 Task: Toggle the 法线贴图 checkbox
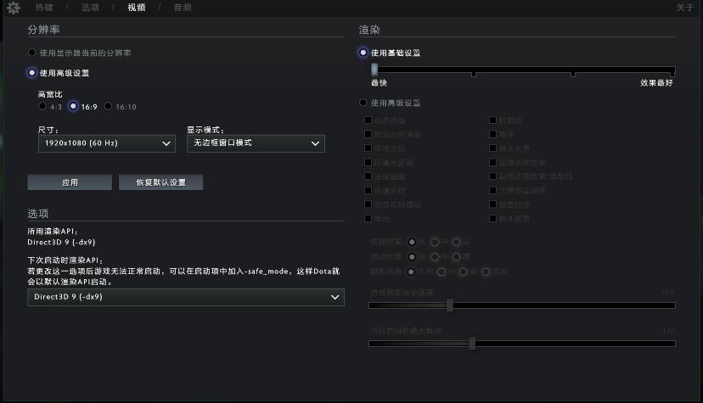(x=368, y=176)
